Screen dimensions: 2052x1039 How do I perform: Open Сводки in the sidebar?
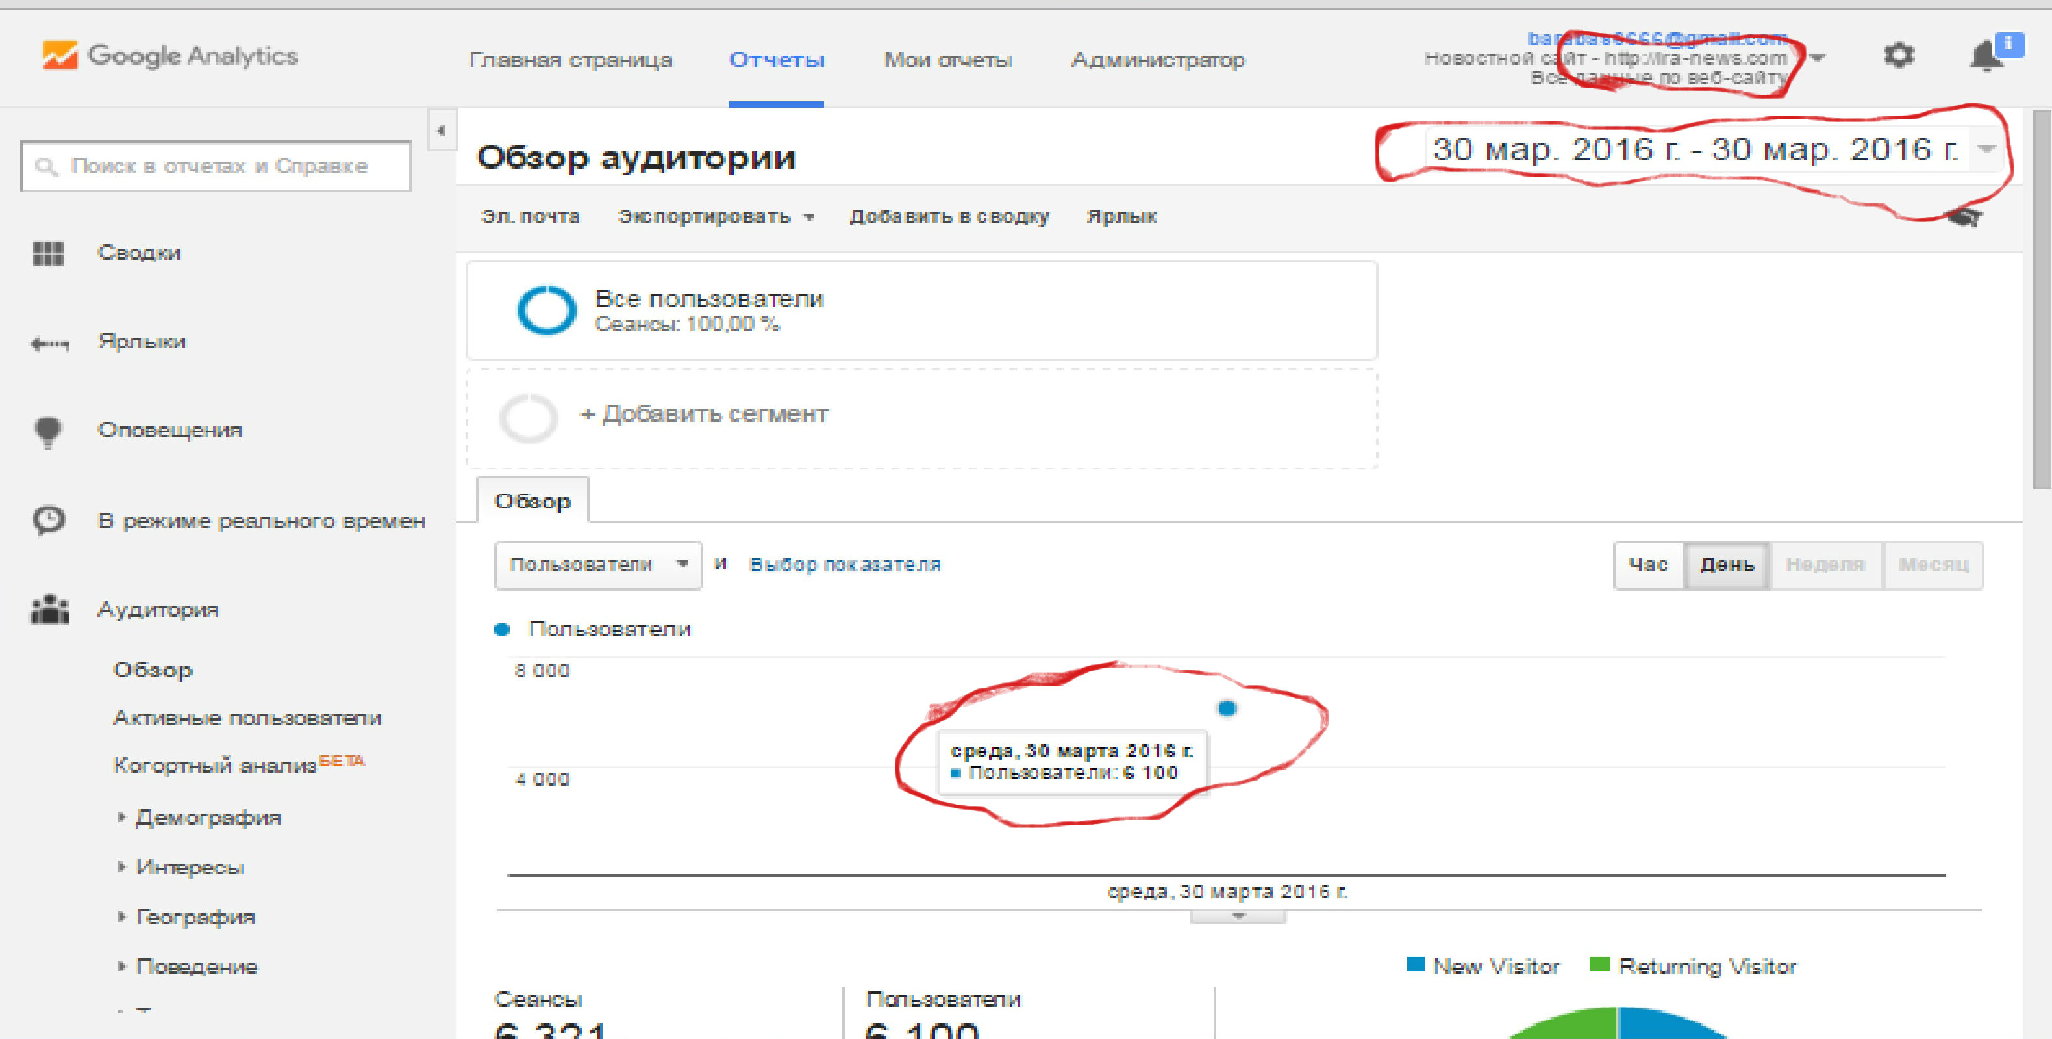(138, 253)
